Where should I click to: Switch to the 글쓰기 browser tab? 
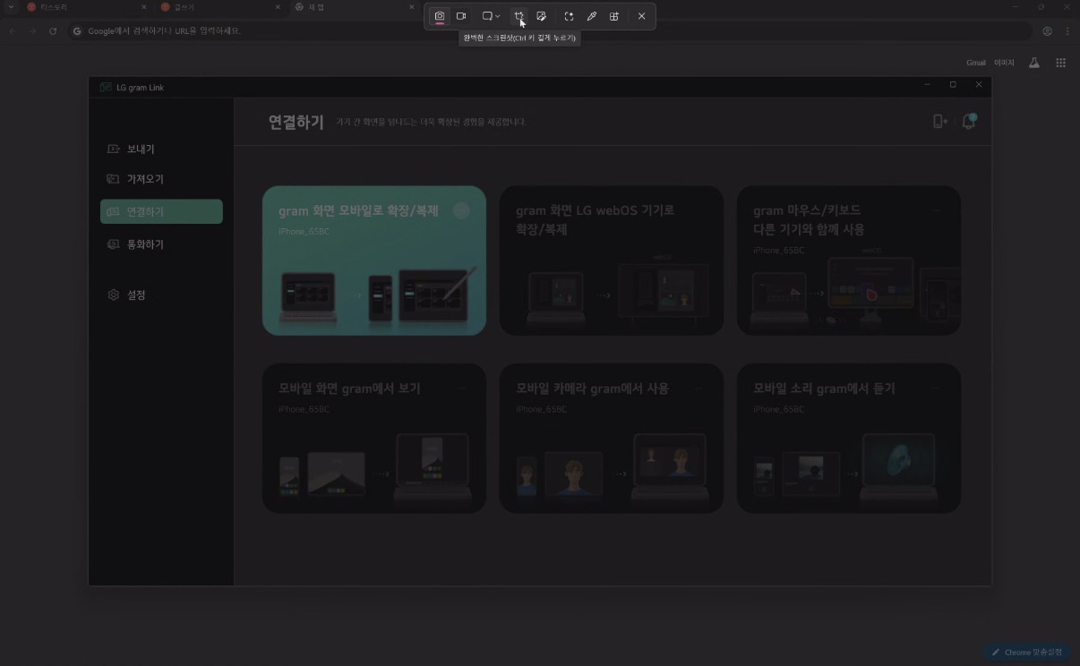click(x=219, y=7)
